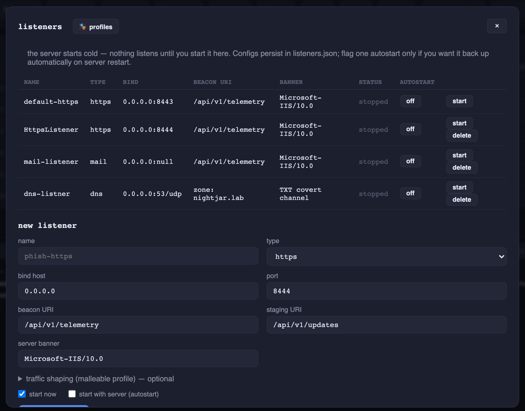The width and height of the screenshot is (525, 411).
Task: Click the name field with phish-https placeholder
Action: (138, 256)
